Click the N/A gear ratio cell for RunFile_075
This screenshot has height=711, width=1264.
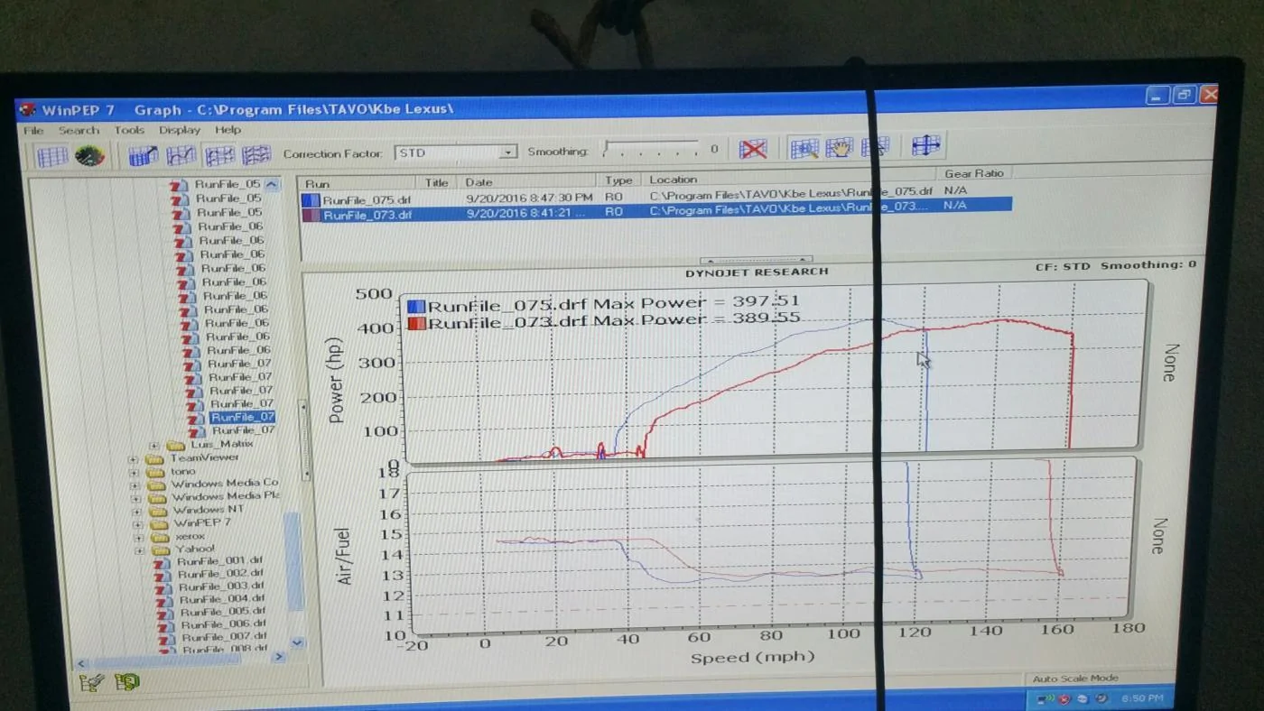click(954, 190)
